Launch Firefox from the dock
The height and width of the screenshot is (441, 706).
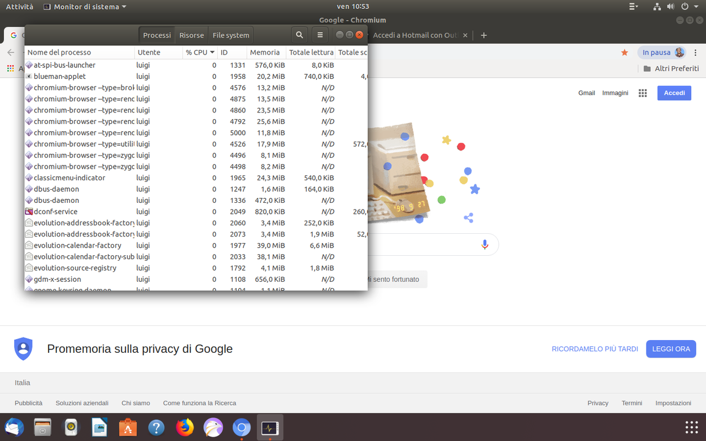pyautogui.click(x=185, y=427)
